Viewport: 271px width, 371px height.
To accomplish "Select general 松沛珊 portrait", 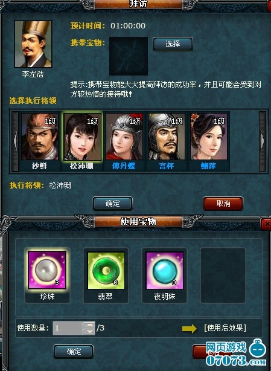I will [82, 137].
